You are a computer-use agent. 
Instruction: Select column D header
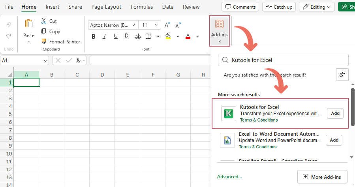[x=102, y=75]
